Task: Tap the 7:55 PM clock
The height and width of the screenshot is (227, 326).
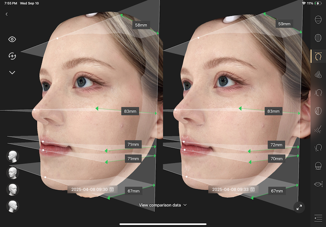Action: pos(11,3)
